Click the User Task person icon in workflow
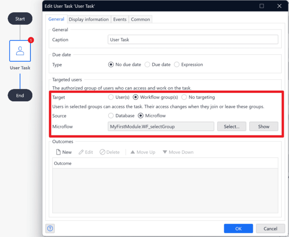 20,51
